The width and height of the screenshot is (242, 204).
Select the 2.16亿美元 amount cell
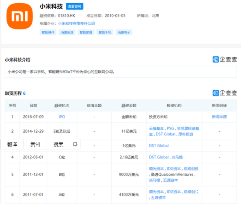point(129,157)
